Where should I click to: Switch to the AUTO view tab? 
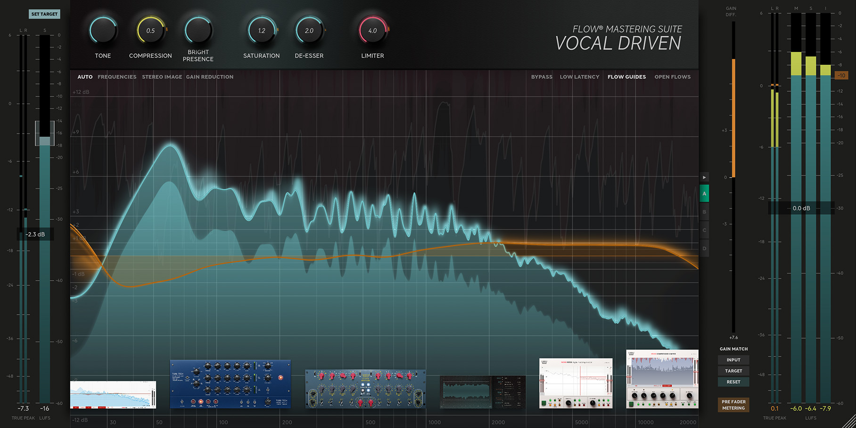tap(85, 77)
